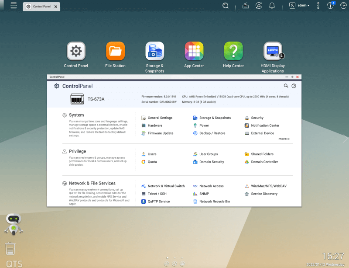Viewport: 349px width, 268px height.
Task: Open the search magnifier in top bar
Action: point(226,6)
